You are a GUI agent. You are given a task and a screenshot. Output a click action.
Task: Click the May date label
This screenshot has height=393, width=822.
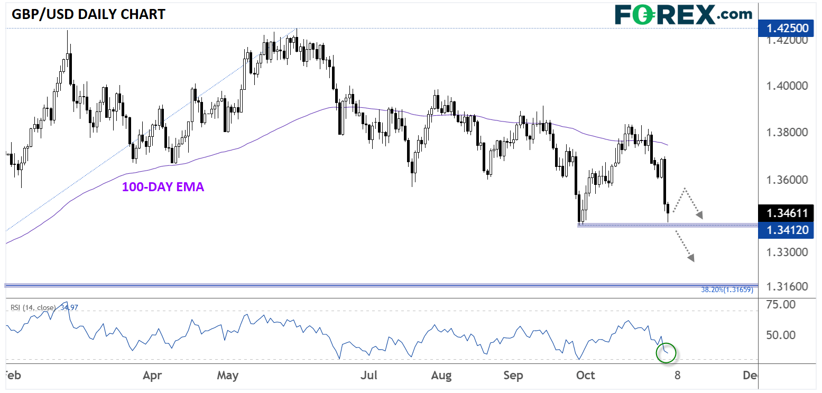(228, 376)
